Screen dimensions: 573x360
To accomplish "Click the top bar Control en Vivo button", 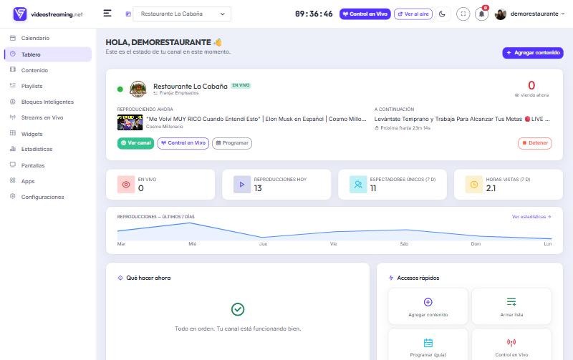I will point(365,14).
